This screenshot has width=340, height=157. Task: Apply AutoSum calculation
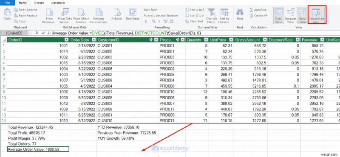[x=258, y=10]
